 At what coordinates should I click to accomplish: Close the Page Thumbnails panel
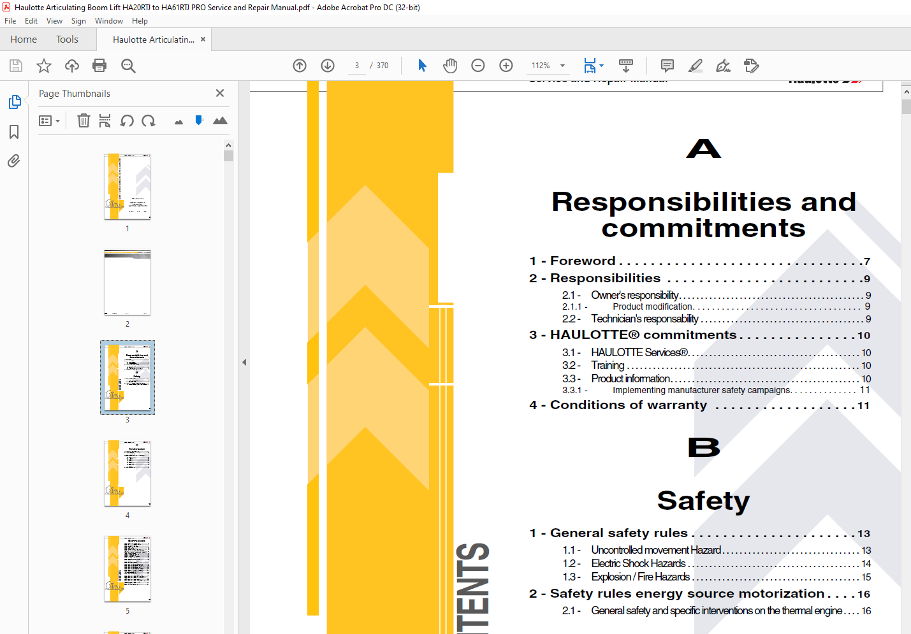[x=220, y=93]
